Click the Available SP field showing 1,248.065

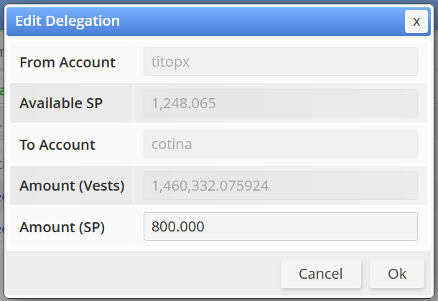(281, 103)
